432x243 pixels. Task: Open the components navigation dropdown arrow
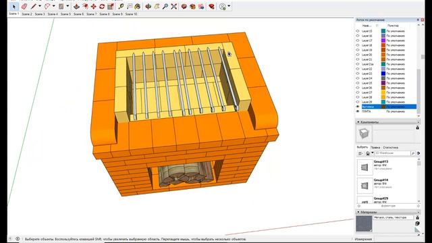pyautogui.click(x=372, y=153)
